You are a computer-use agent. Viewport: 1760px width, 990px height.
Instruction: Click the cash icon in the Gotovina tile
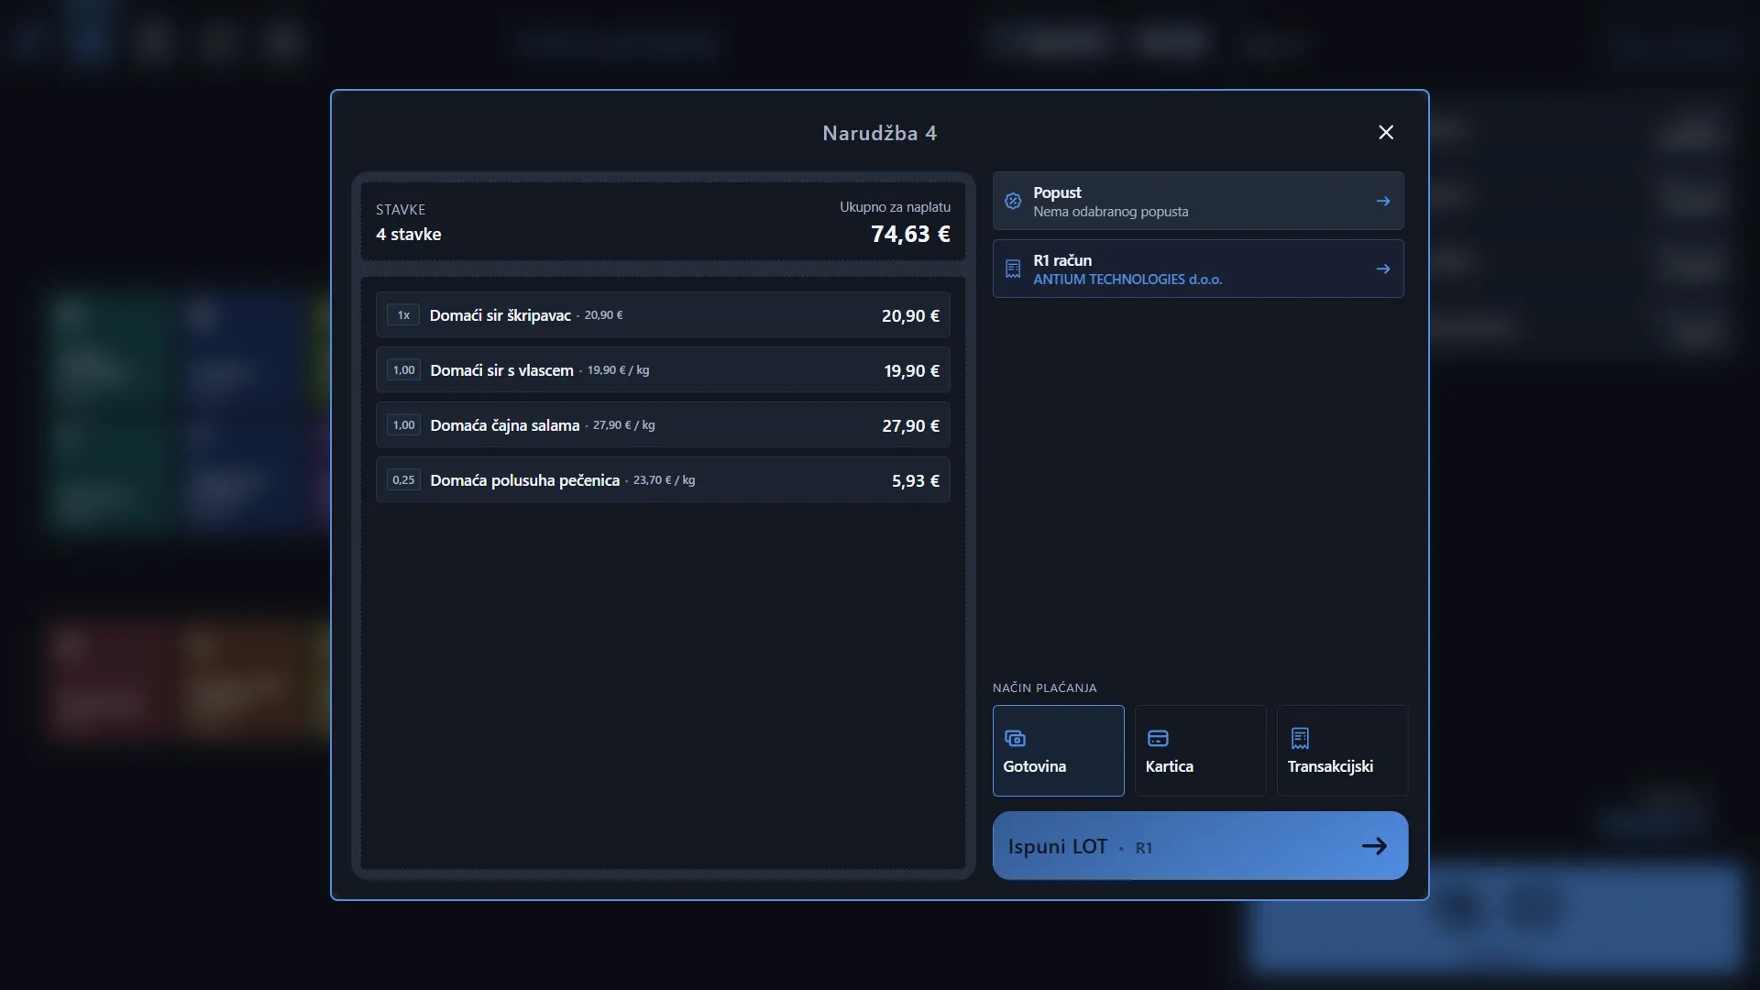click(1015, 738)
